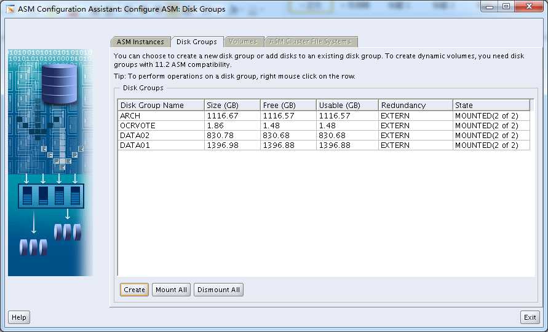Click DATA01 usable value 1396.88

[x=335, y=145]
